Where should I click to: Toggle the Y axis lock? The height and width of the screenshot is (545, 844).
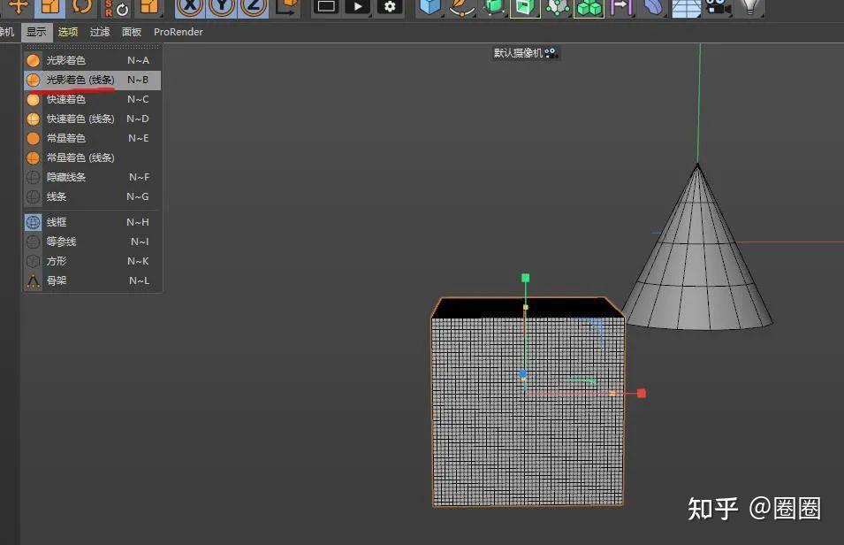[222, 8]
